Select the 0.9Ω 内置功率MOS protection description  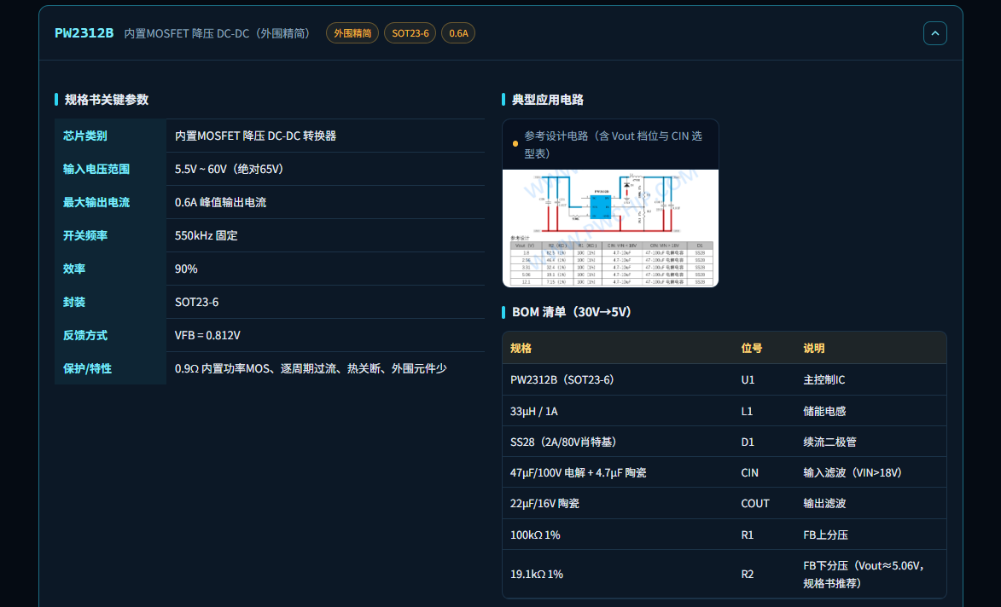point(311,368)
